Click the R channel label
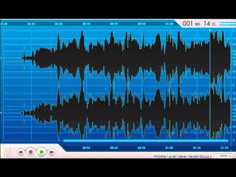This screenshot has height=177, width=236. 1,113
